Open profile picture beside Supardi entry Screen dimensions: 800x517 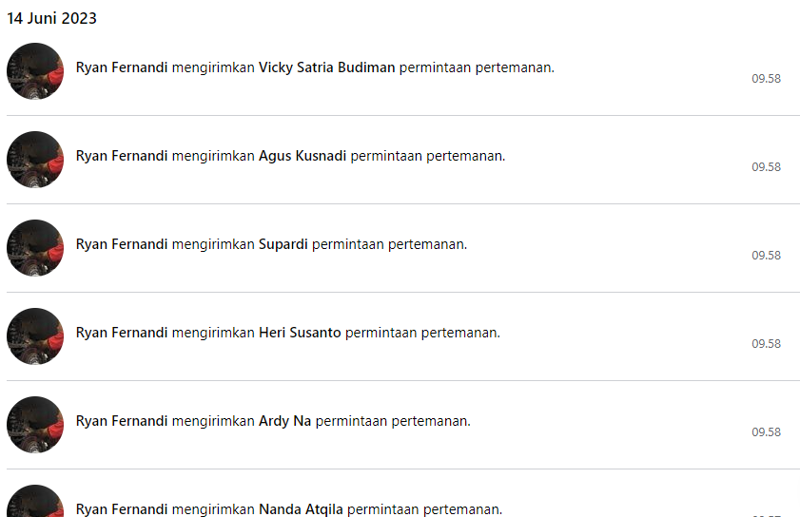35,248
